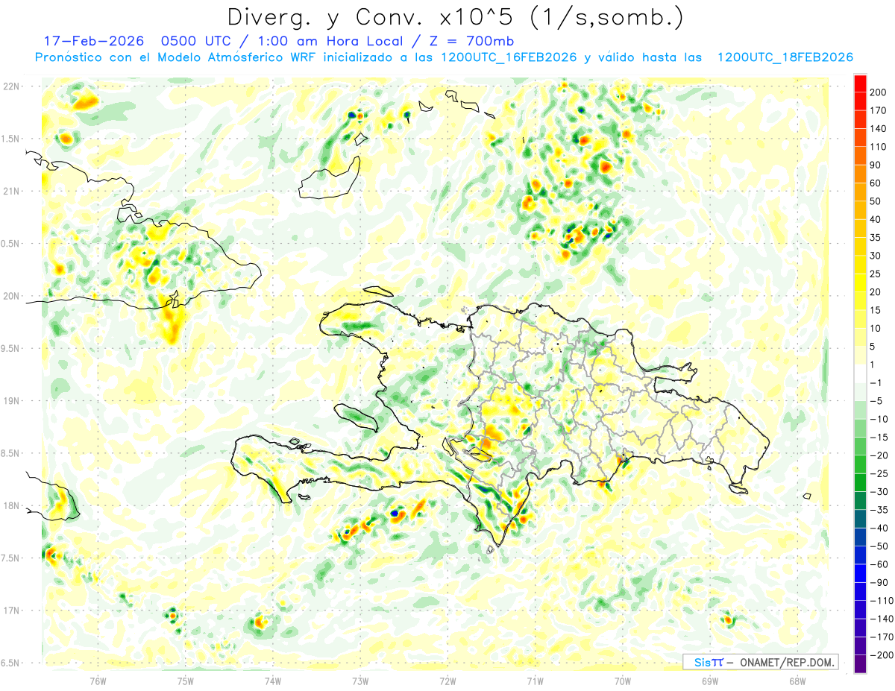The image size is (895, 691).
Task: Click the '17N' latitude label
Action: point(10,610)
